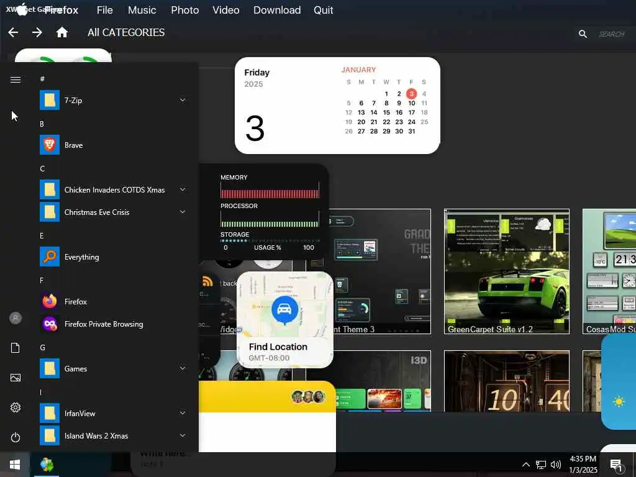
Task: Click the Quit menu item
Action: pyautogui.click(x=323, y=10)
